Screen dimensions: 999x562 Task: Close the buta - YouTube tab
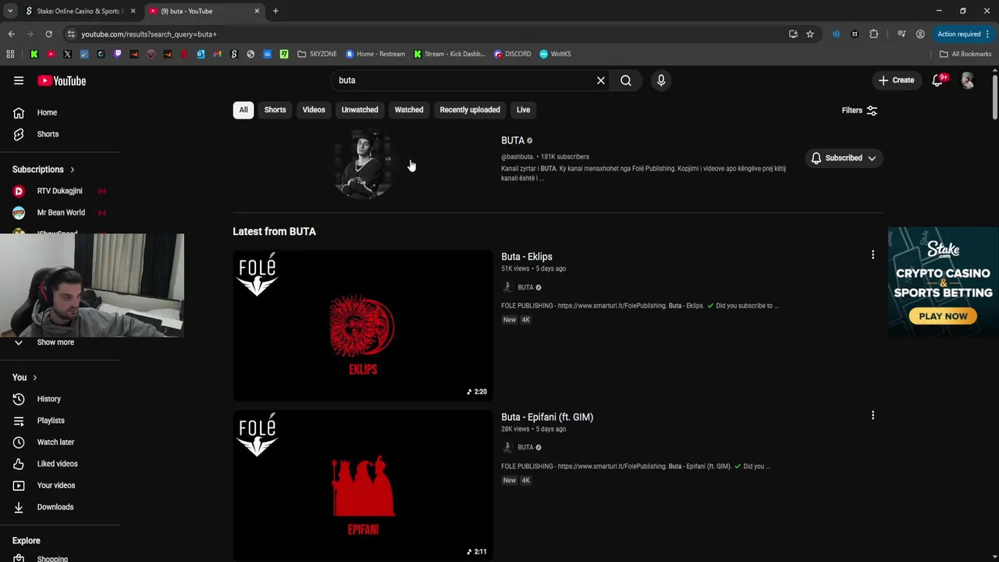[x=257, y=11]
